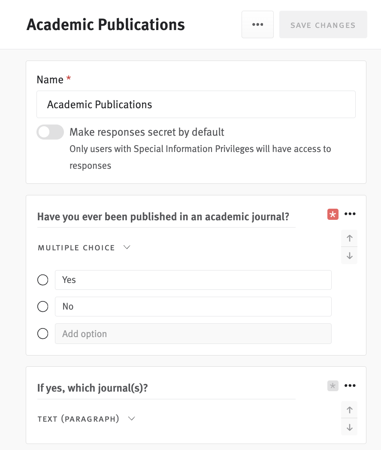The image size is (381, 450).
Task: Edit the No option text field
Action: 193,307
